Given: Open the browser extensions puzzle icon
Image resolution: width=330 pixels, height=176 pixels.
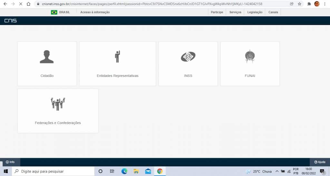Looking at the screenshot, I should tap(309, 4).
